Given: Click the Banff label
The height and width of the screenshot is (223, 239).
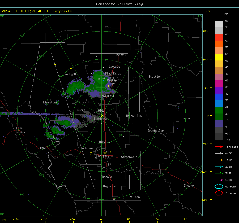Looking at the screenshot, I should 44,148.
